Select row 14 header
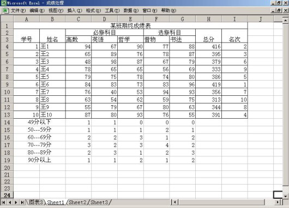Screen dimensions: 289x208 click(7, 122)
